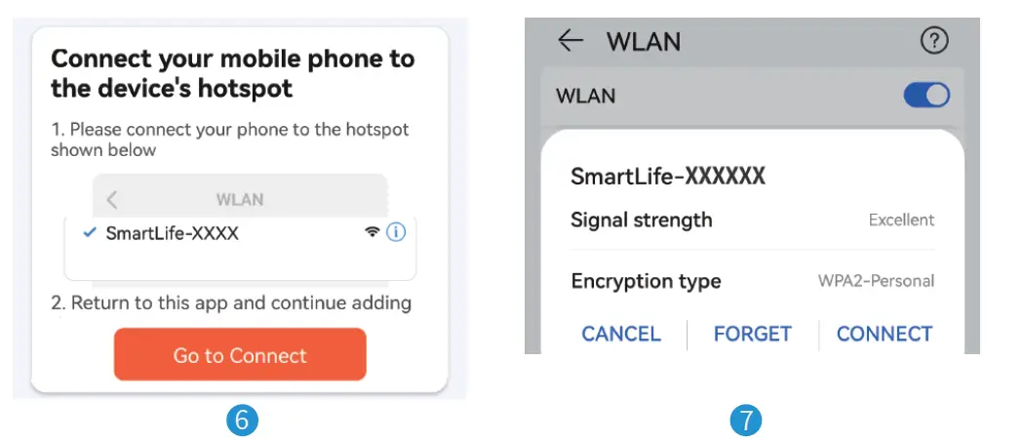Turn off the WLAN switch

pos(926,95)
